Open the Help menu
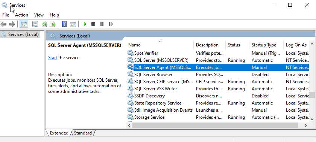316x142 pixels. 54,15
